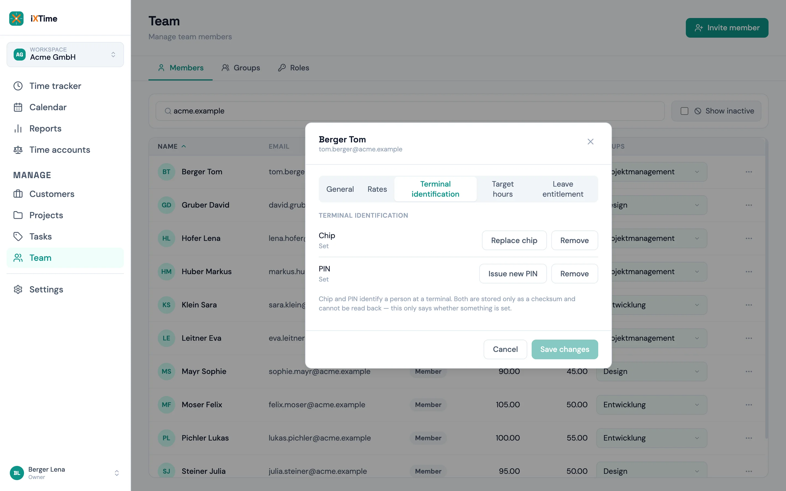Open groups dropdown for Moser Felix
This screenshot has height=491, width=786.
[x=651, y=405]
